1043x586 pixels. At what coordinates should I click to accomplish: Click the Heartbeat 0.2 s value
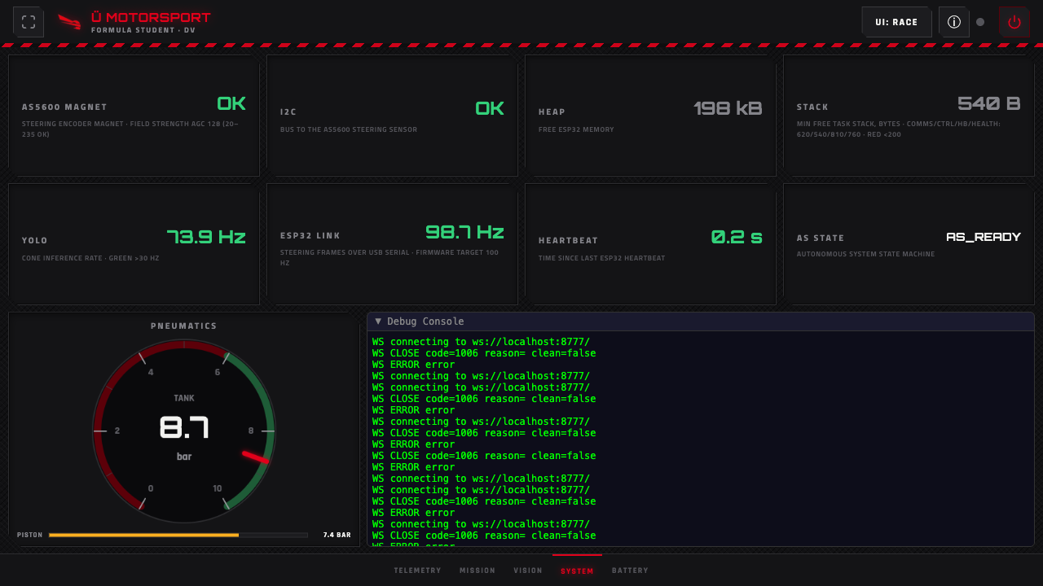[737, 237]
